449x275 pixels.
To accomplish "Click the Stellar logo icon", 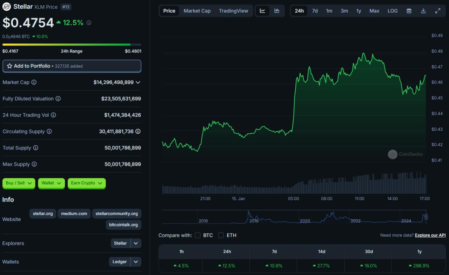I will click(x=7, y=7).
